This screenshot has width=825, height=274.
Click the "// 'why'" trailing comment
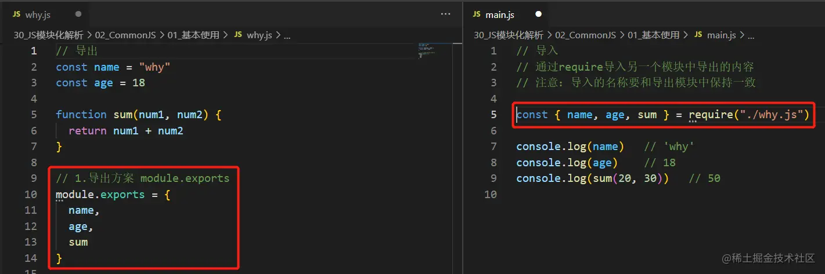click(x=669, y=147)
